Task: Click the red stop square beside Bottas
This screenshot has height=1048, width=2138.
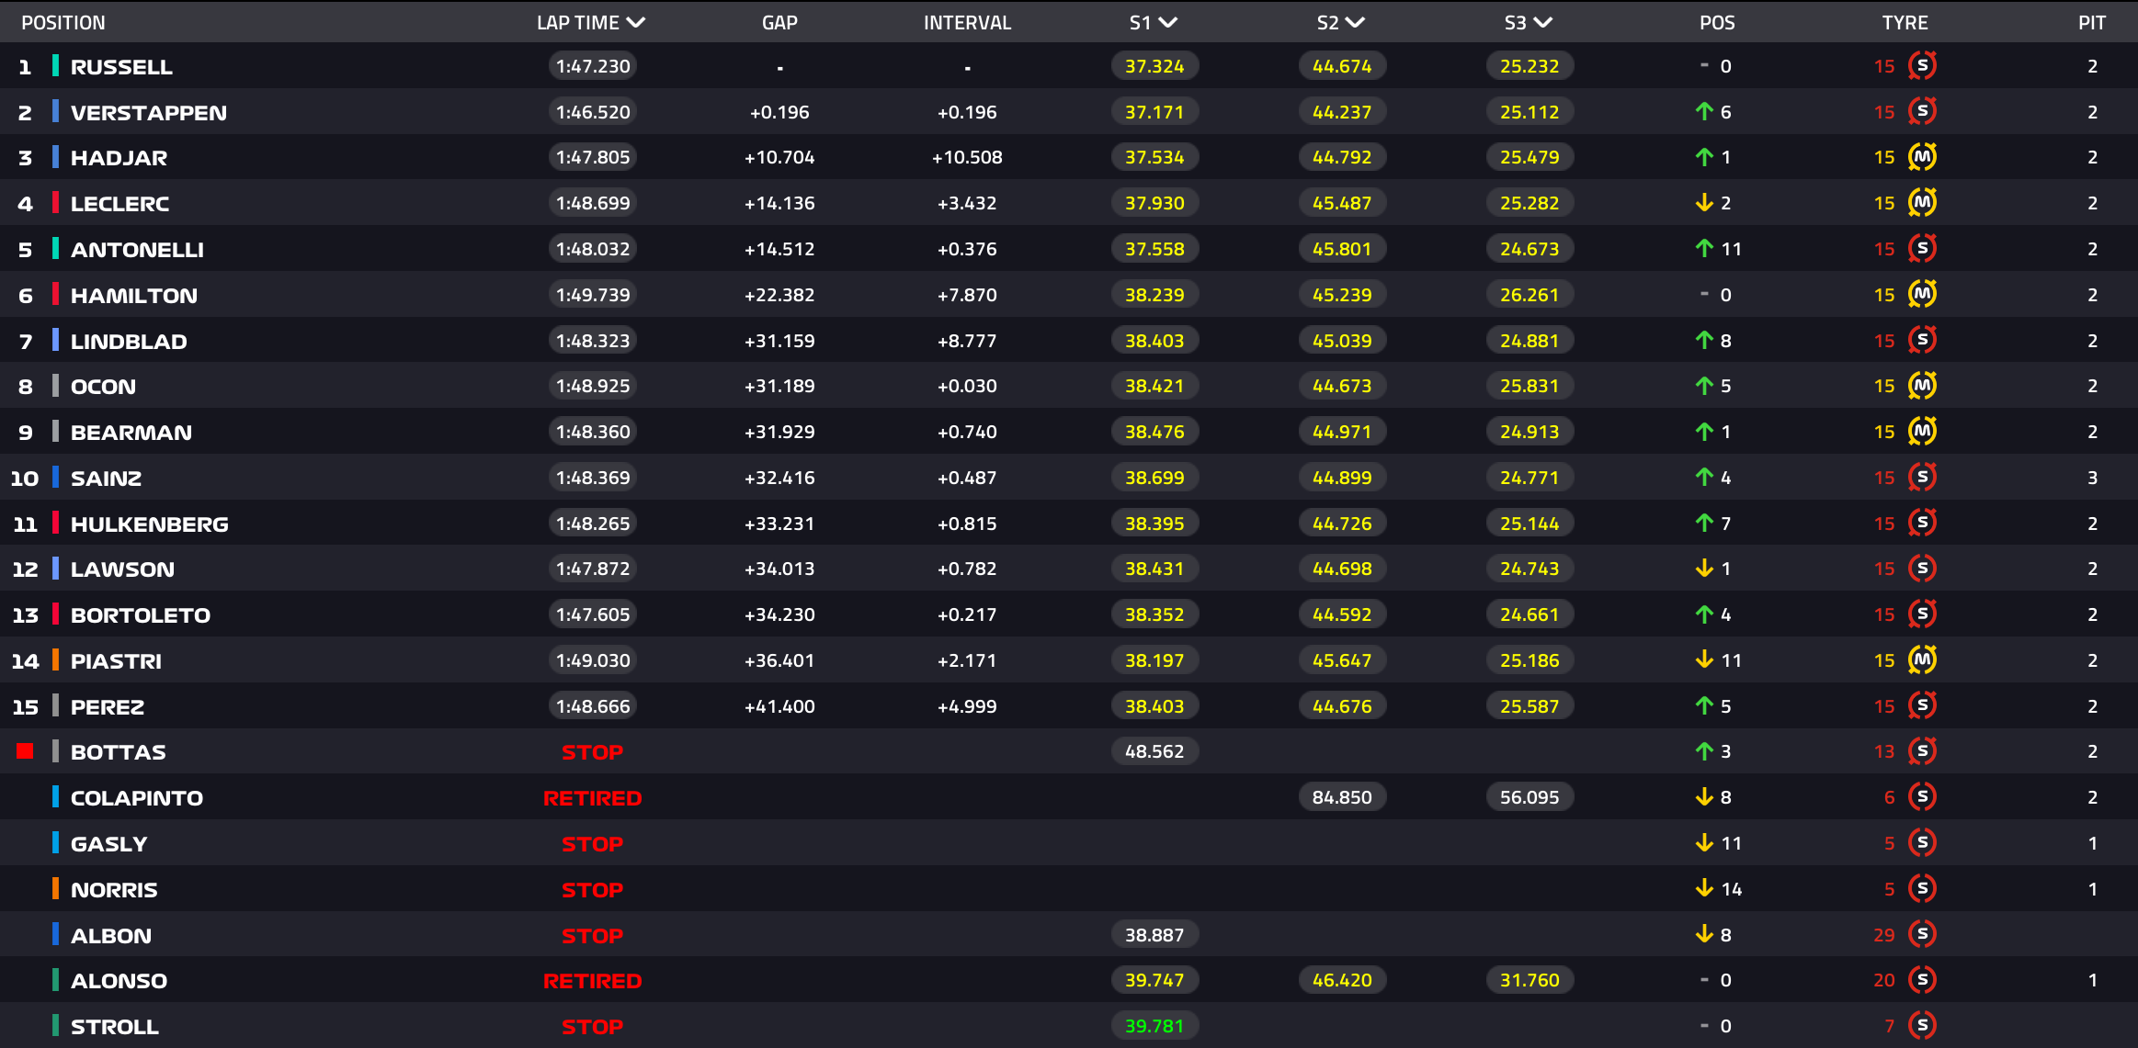Action: [x=25, y=751]
